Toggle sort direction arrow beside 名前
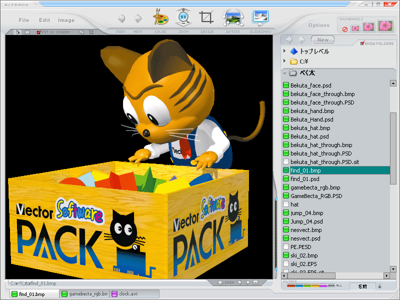400x300 pixels. [379, 286]
